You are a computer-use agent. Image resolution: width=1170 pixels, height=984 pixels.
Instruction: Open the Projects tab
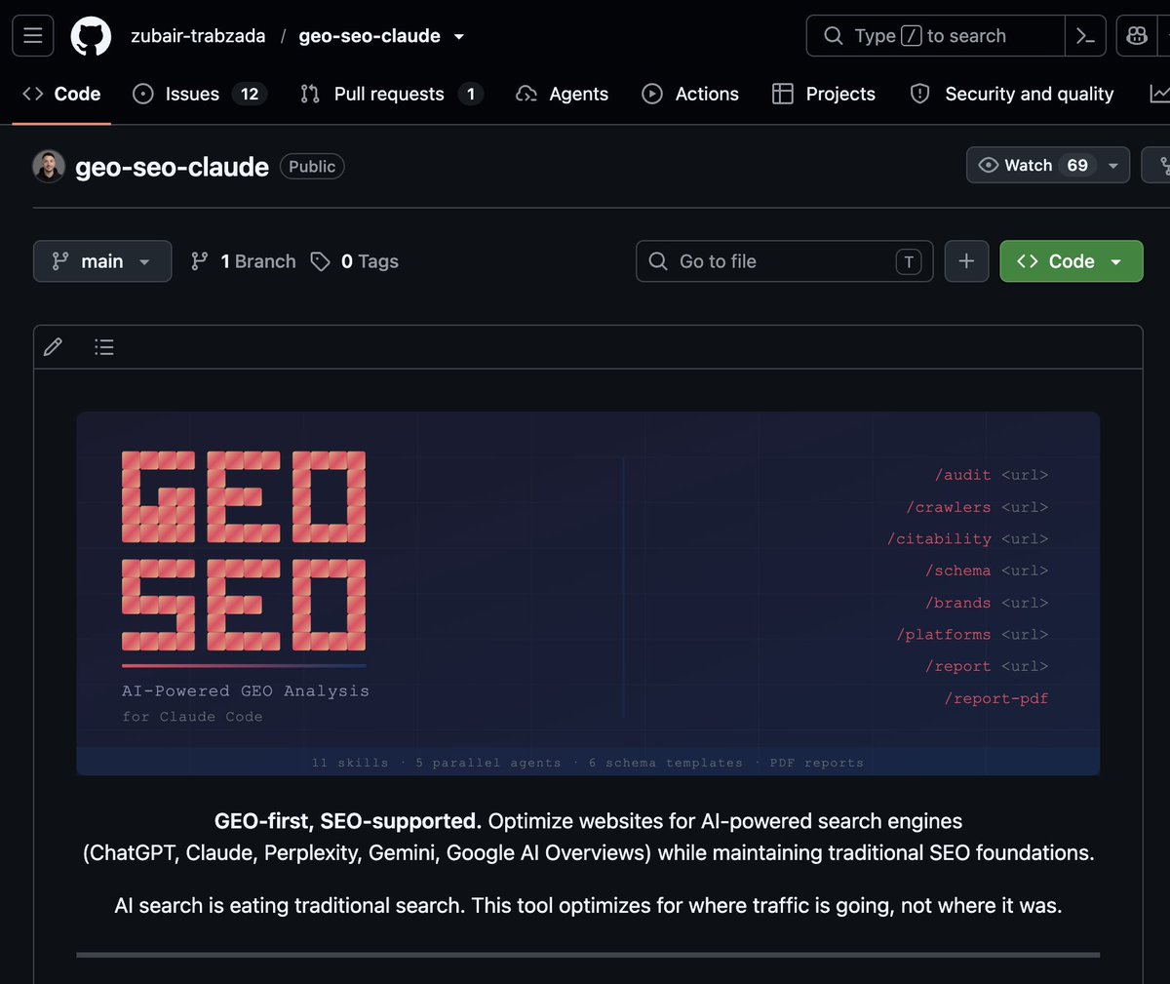pyautogui.click(x=824, y=94)
